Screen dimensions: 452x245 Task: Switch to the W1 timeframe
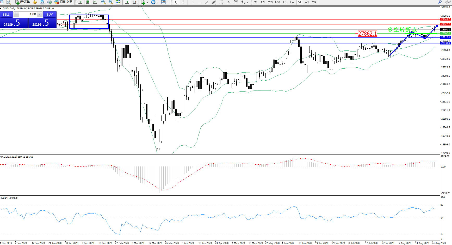pyautogui.click(x=307, y=2)
